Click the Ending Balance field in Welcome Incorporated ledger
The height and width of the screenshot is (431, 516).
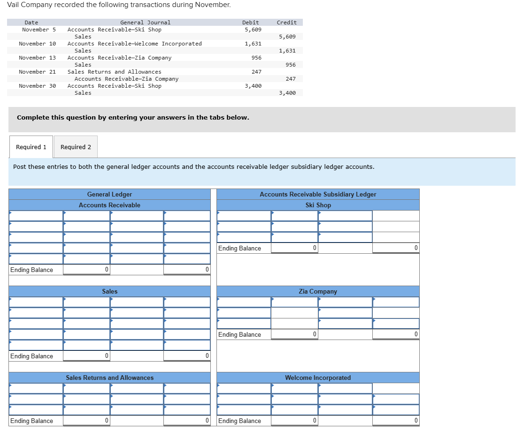(294, 421)
